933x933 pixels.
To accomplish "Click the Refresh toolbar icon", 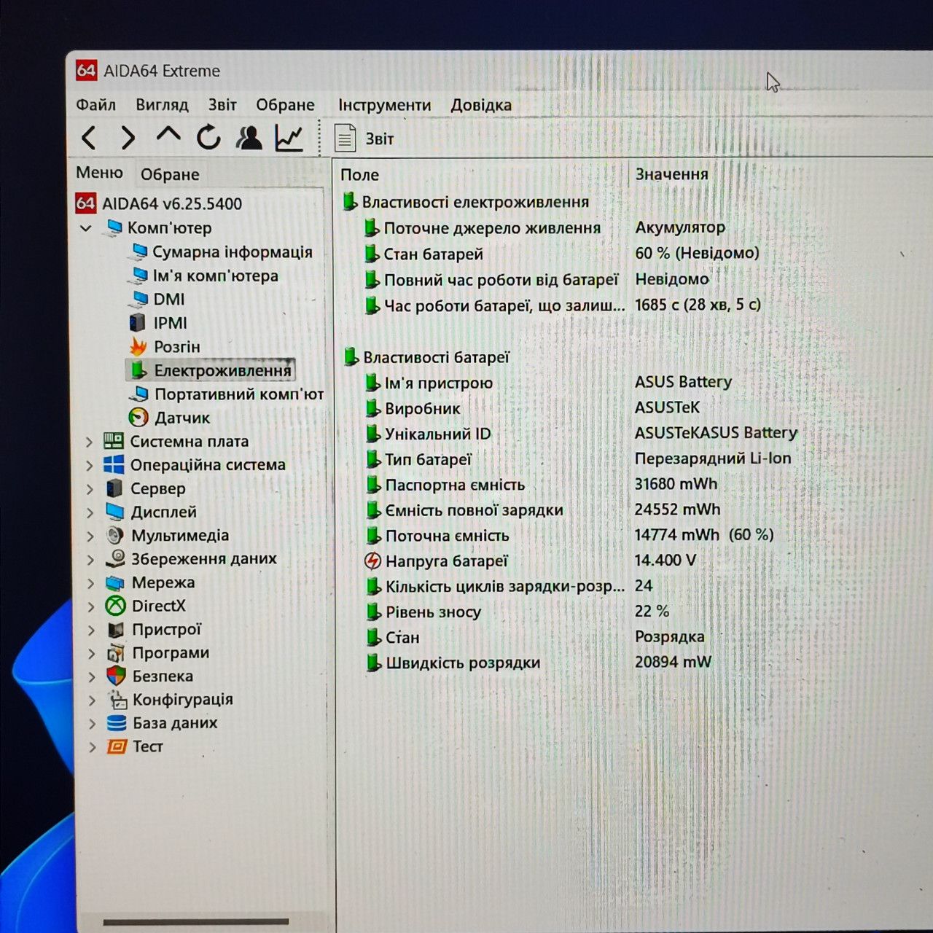I will click(208, 137).
